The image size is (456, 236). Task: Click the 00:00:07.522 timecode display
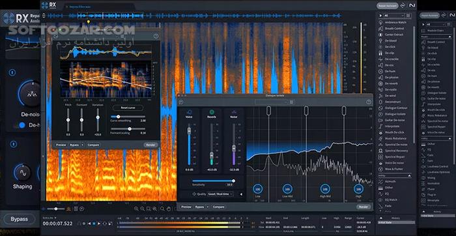[x=57, y=224]
